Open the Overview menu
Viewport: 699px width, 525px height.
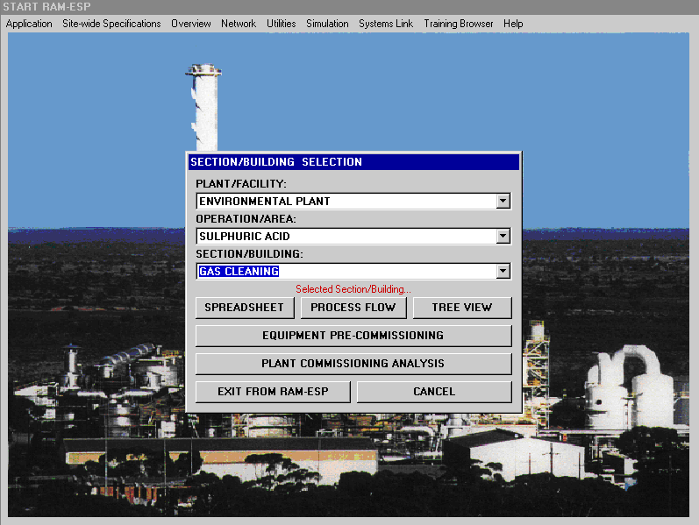pyautogui.click(x=191, y=24)
